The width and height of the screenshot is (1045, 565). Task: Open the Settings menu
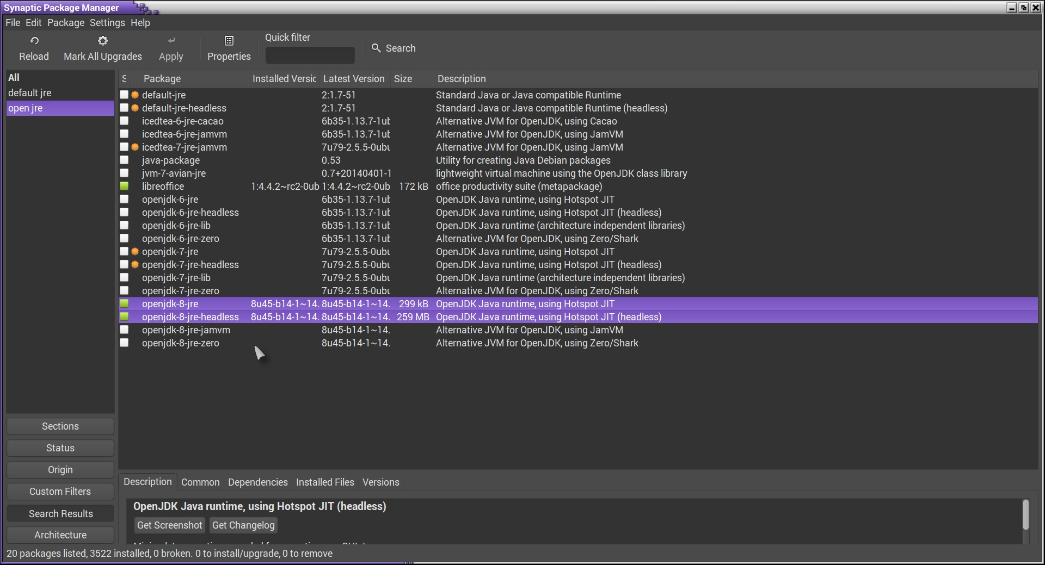pos(107,23)
